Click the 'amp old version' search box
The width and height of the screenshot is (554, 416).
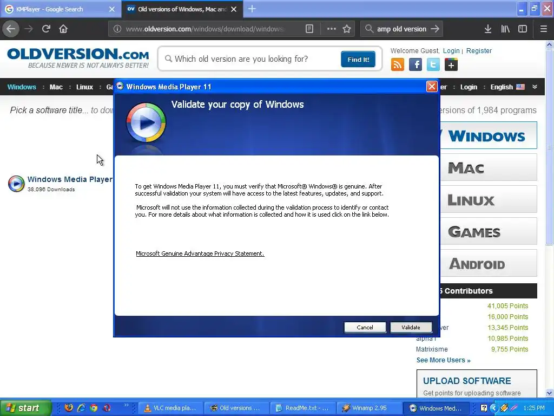click(401, 29)
